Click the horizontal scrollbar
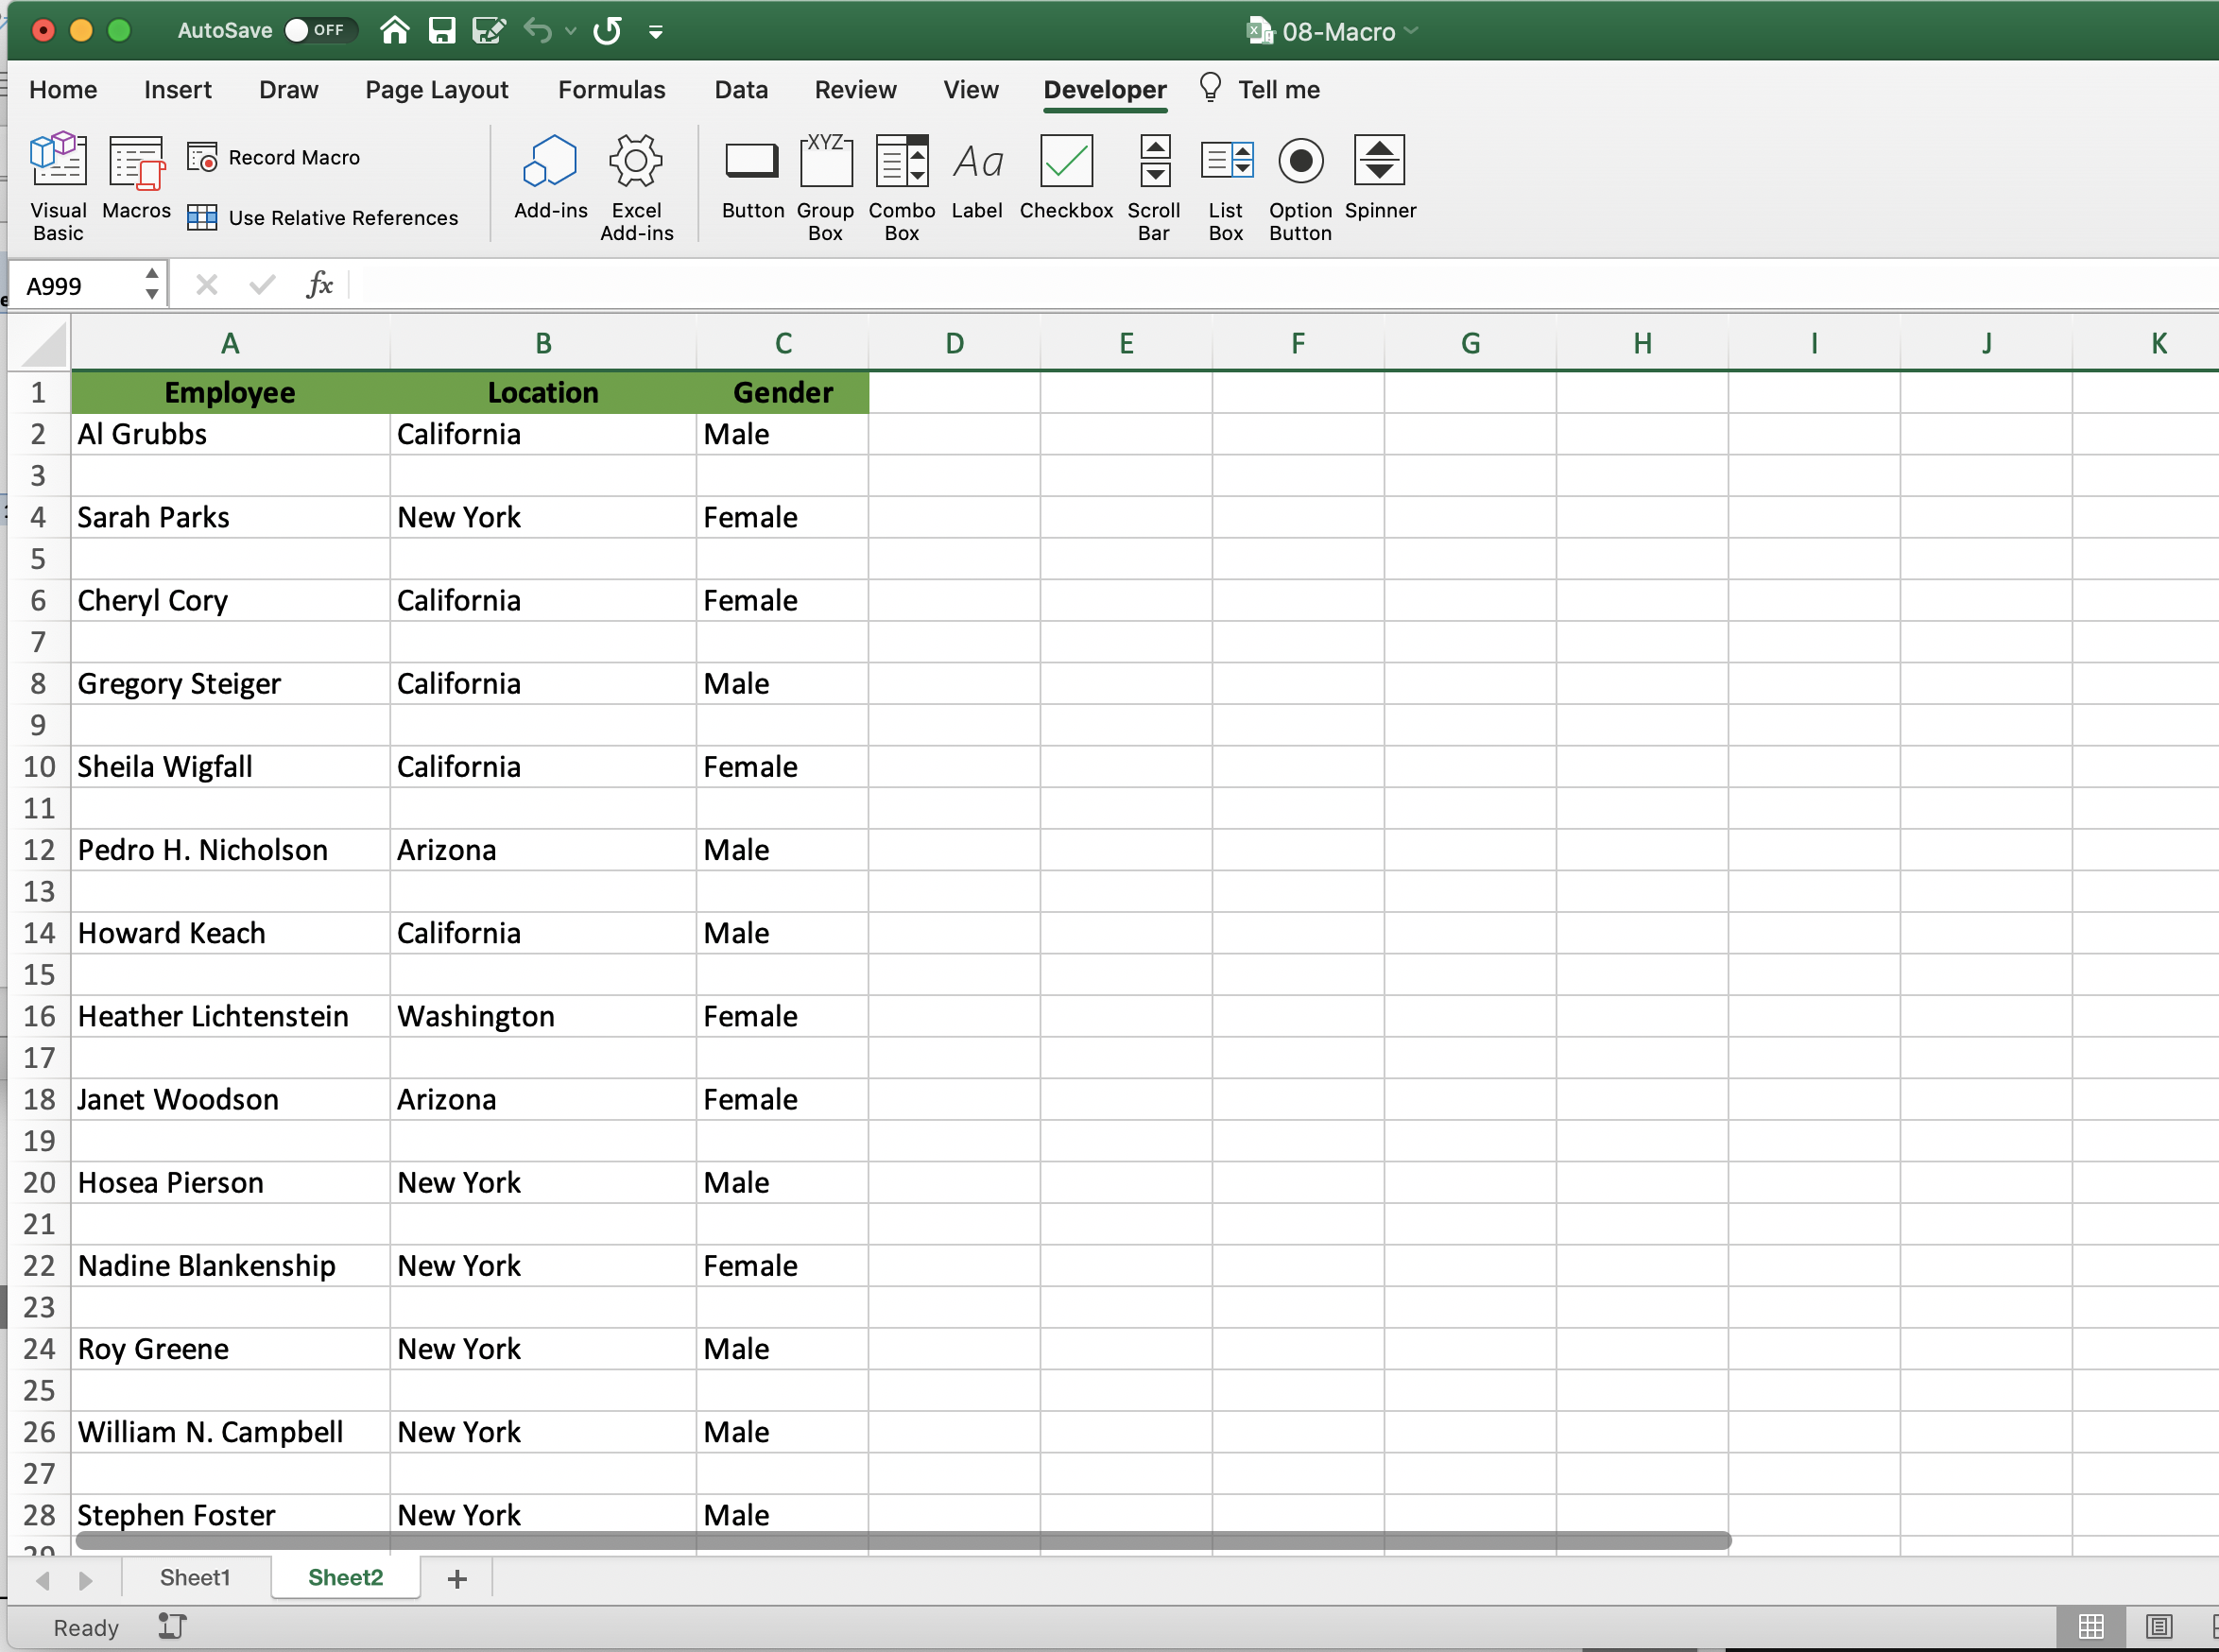This screenshot has height=1652, width=2219. (903, 1540)
